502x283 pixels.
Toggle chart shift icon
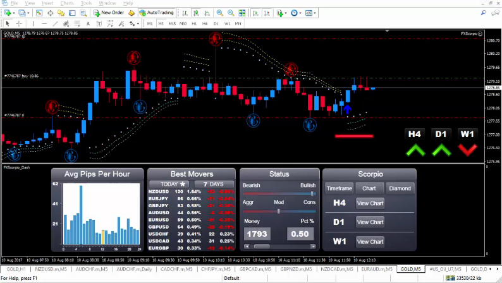pyautogui.click(x=267, y=13)
